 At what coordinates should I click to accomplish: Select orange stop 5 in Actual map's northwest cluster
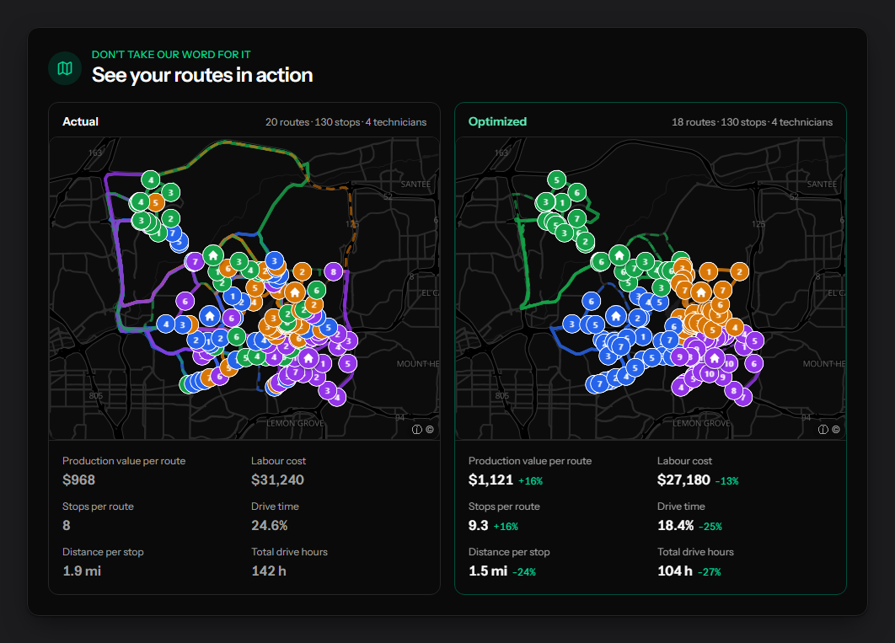pyautogui.click(x=155, y=202)
